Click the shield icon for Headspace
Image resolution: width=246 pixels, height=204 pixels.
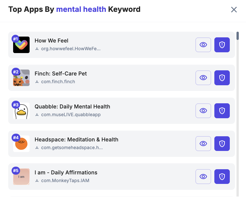point(222,144)
